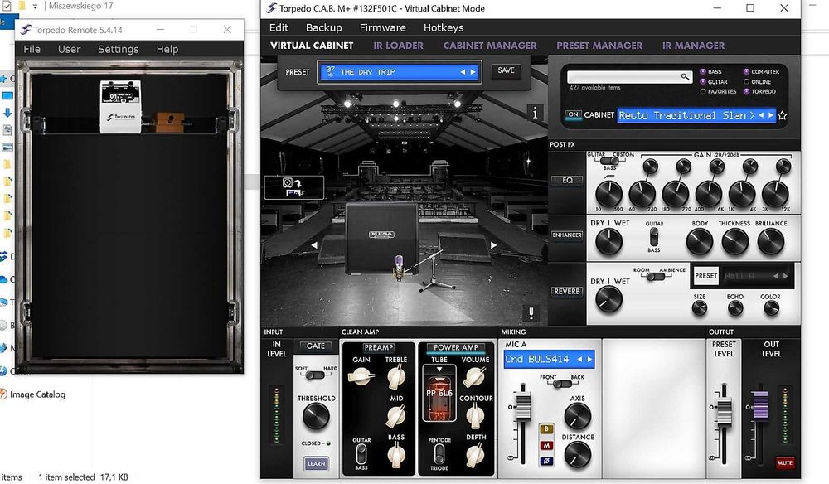Select the Torpedo C.A.B. device in the rack
Screen dimensions: 829x484
tap(120, 107)
